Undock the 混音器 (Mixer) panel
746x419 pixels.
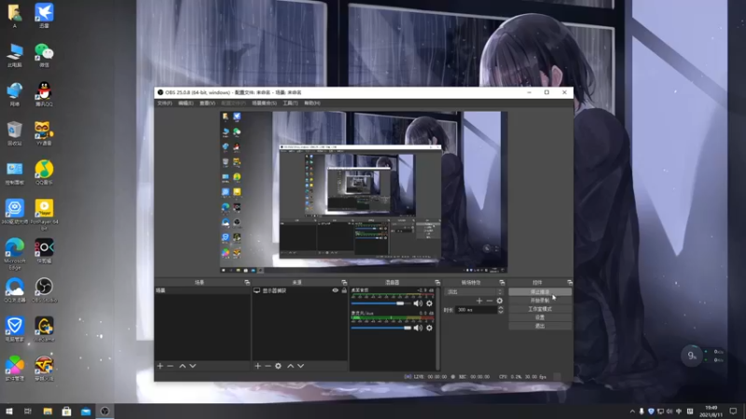point(437,283)
